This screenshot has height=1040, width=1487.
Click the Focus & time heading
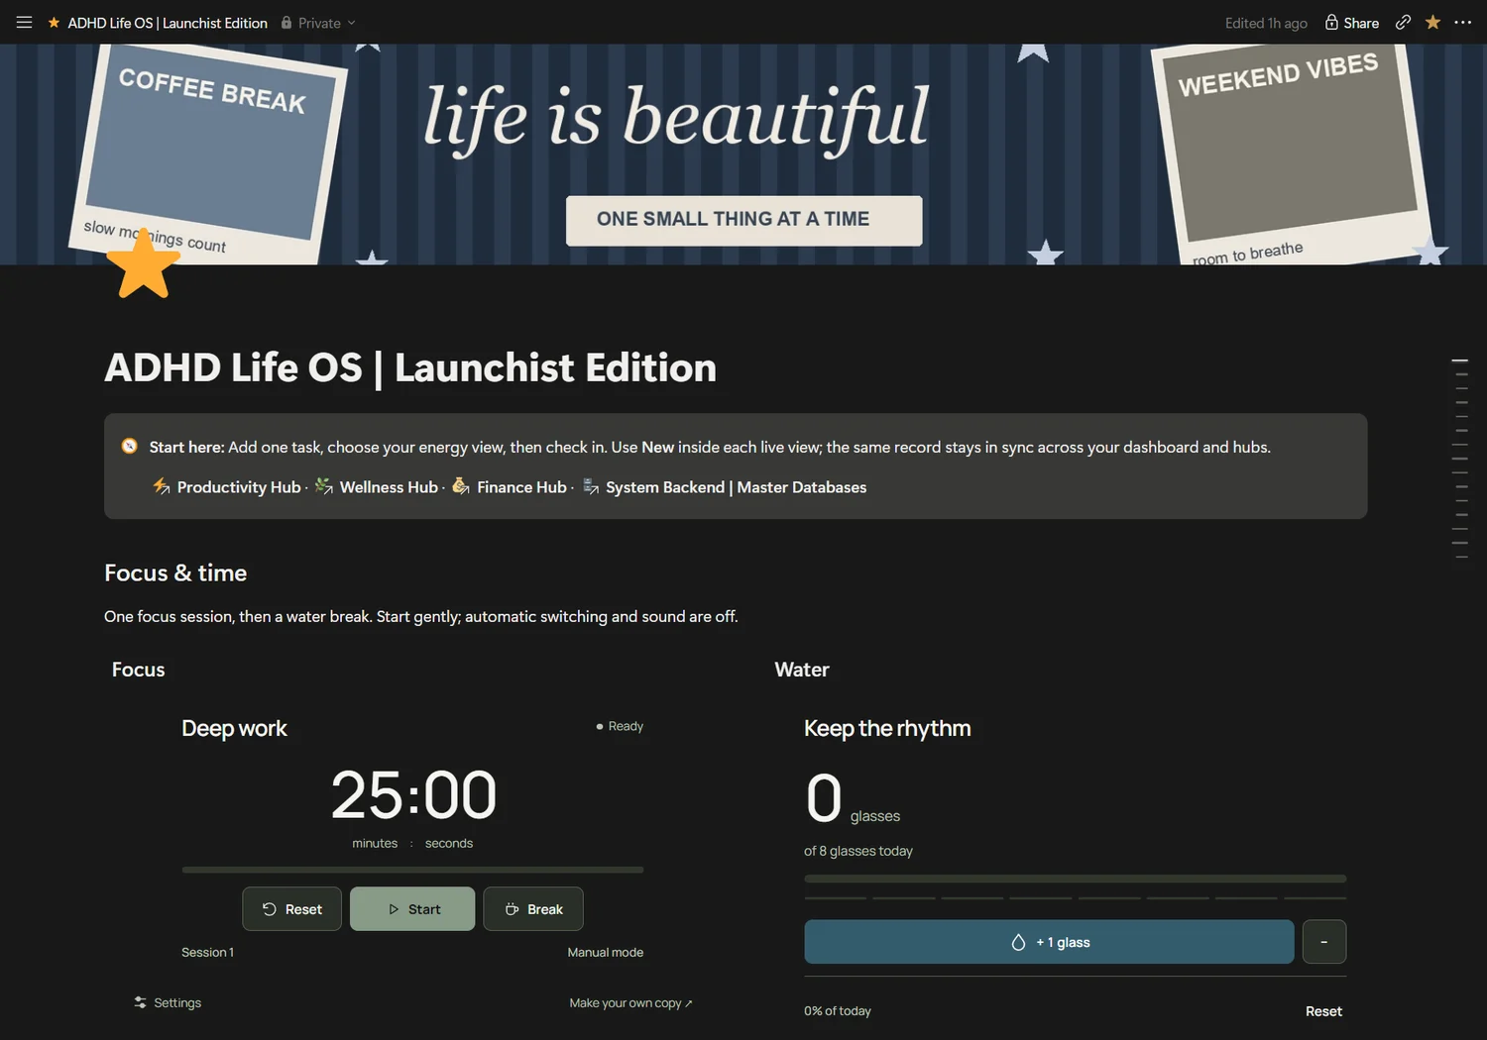pos(175,572)
